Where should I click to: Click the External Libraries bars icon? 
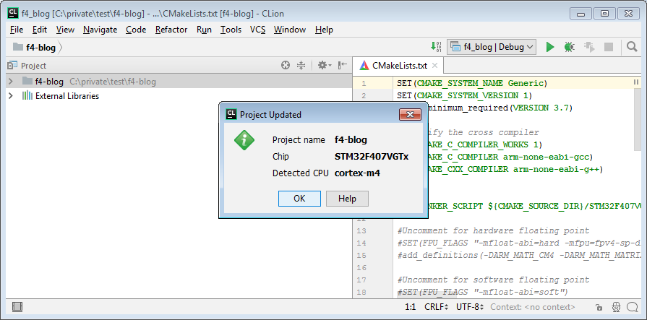[27, 95]
